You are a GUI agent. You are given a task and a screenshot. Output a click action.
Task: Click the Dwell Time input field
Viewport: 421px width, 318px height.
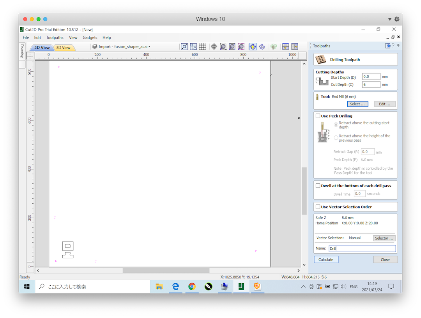click(x=359, y=194)
